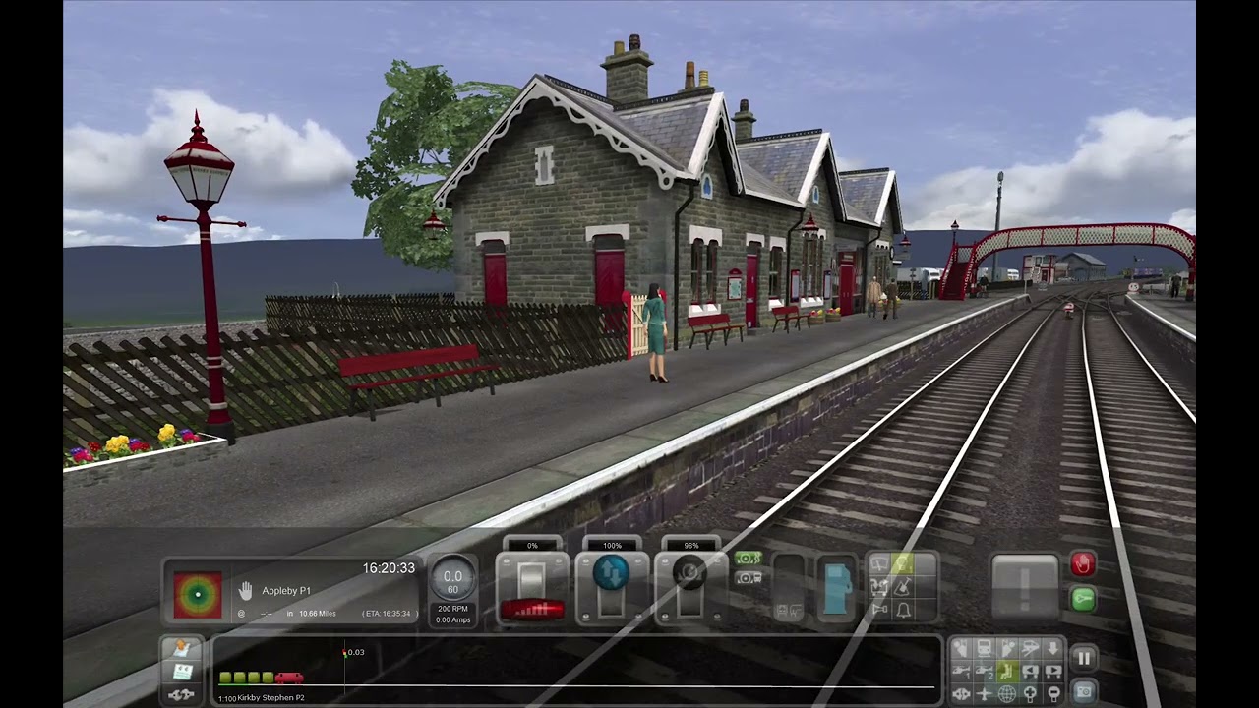Click the zoom out minus icon
Image resolution: width=1259 pixels, height=708 pixels.
(1053, 694)
